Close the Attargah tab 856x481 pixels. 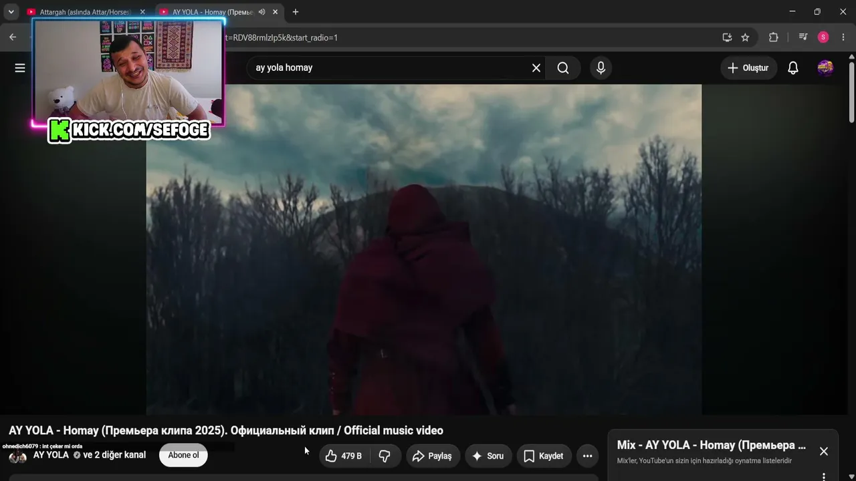pos(142,12)
